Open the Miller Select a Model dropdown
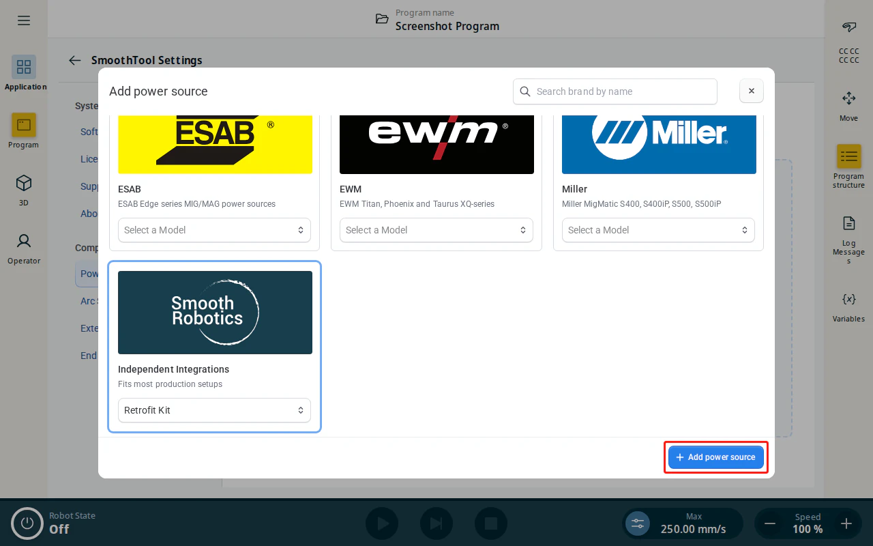 point(659,230)
